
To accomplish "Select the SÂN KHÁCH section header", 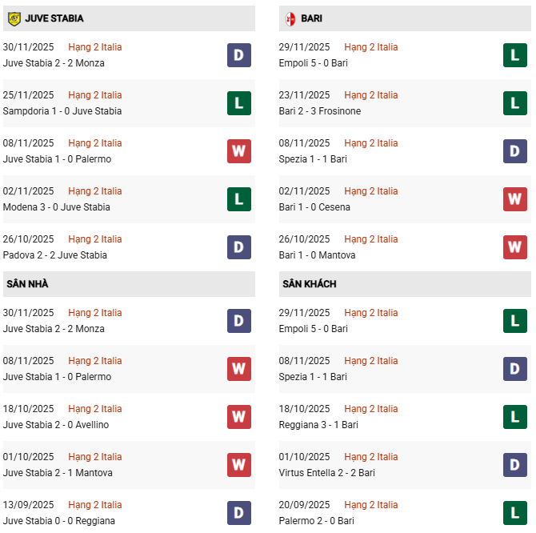I will point(309,284).
